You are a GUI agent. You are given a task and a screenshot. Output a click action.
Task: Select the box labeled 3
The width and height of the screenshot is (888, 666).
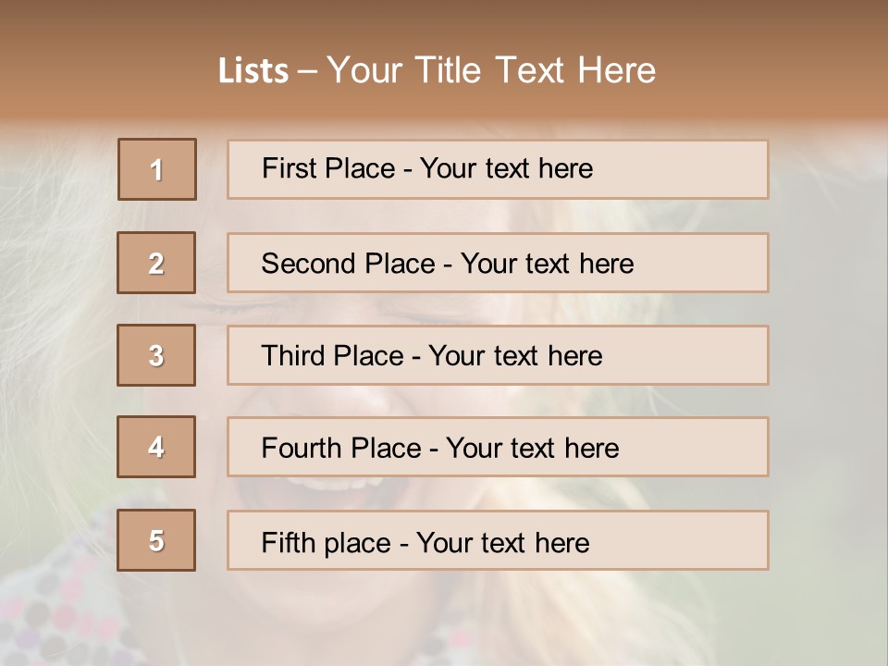[156, 355]
